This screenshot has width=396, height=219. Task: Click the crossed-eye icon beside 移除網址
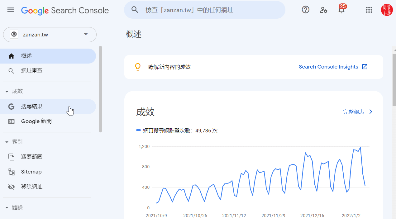click(x=11, y=187)
